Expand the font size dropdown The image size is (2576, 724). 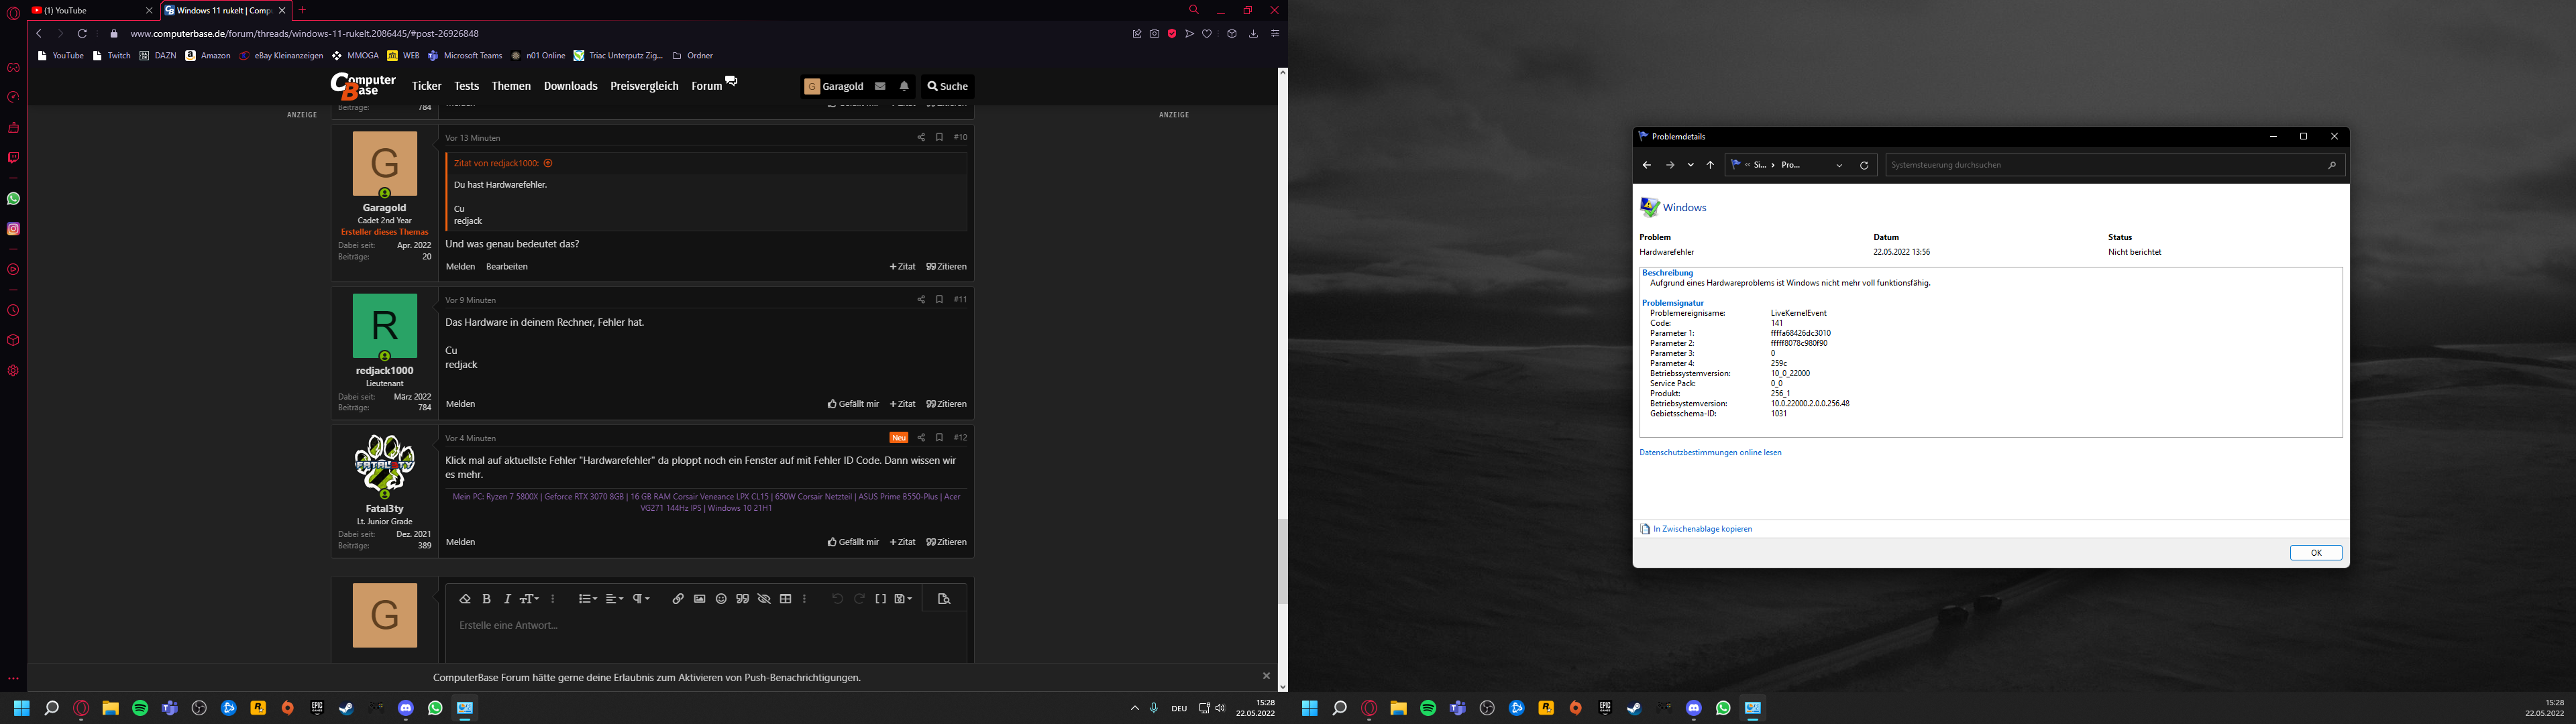coord(529,599)
